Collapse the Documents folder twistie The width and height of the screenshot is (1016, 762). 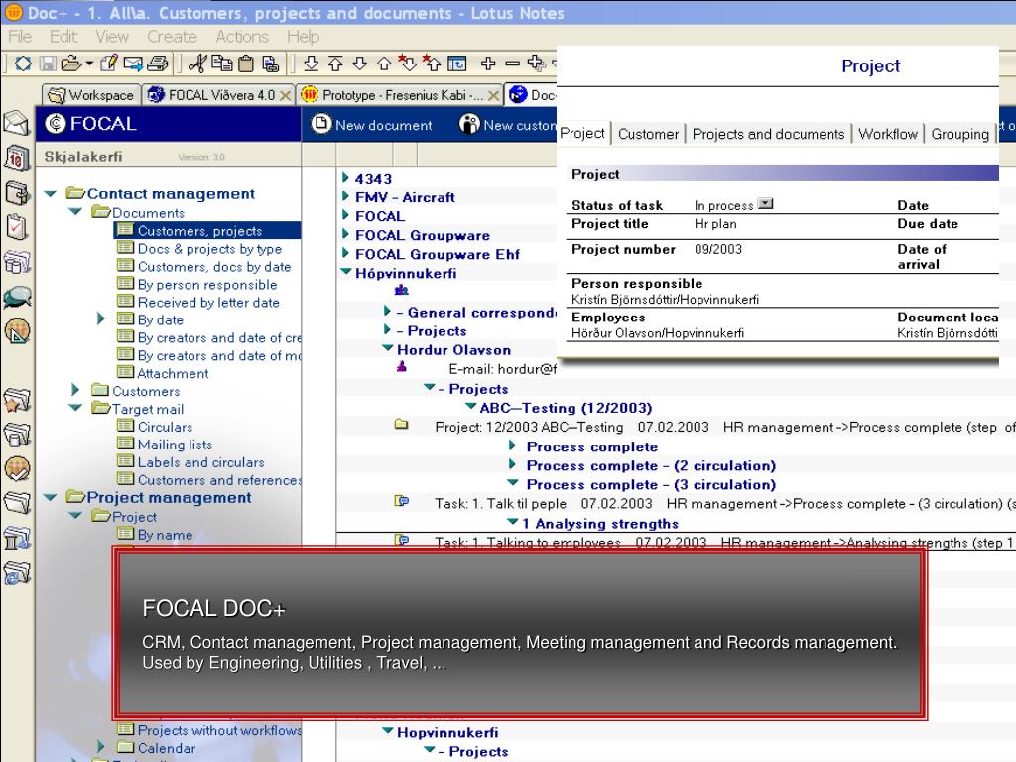pos(75,212)
